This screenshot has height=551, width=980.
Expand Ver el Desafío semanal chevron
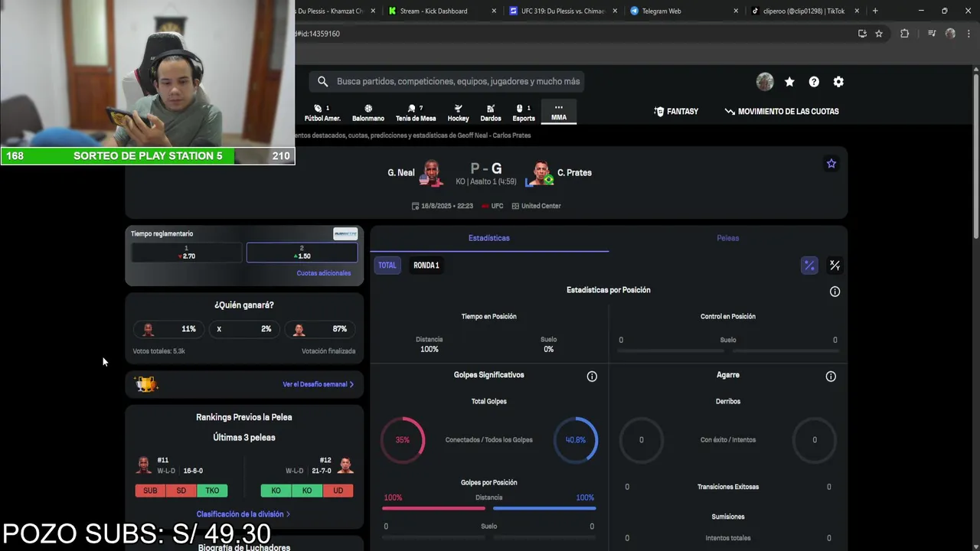(351, 384)
